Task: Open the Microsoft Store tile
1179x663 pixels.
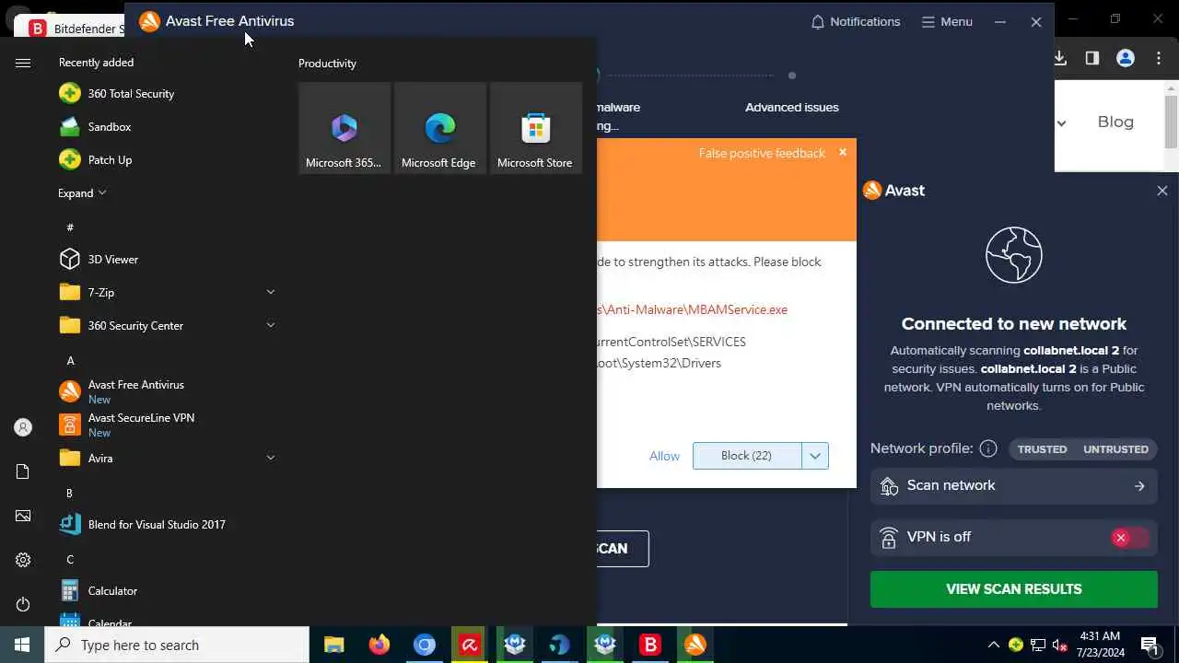Action: [536, 128]
